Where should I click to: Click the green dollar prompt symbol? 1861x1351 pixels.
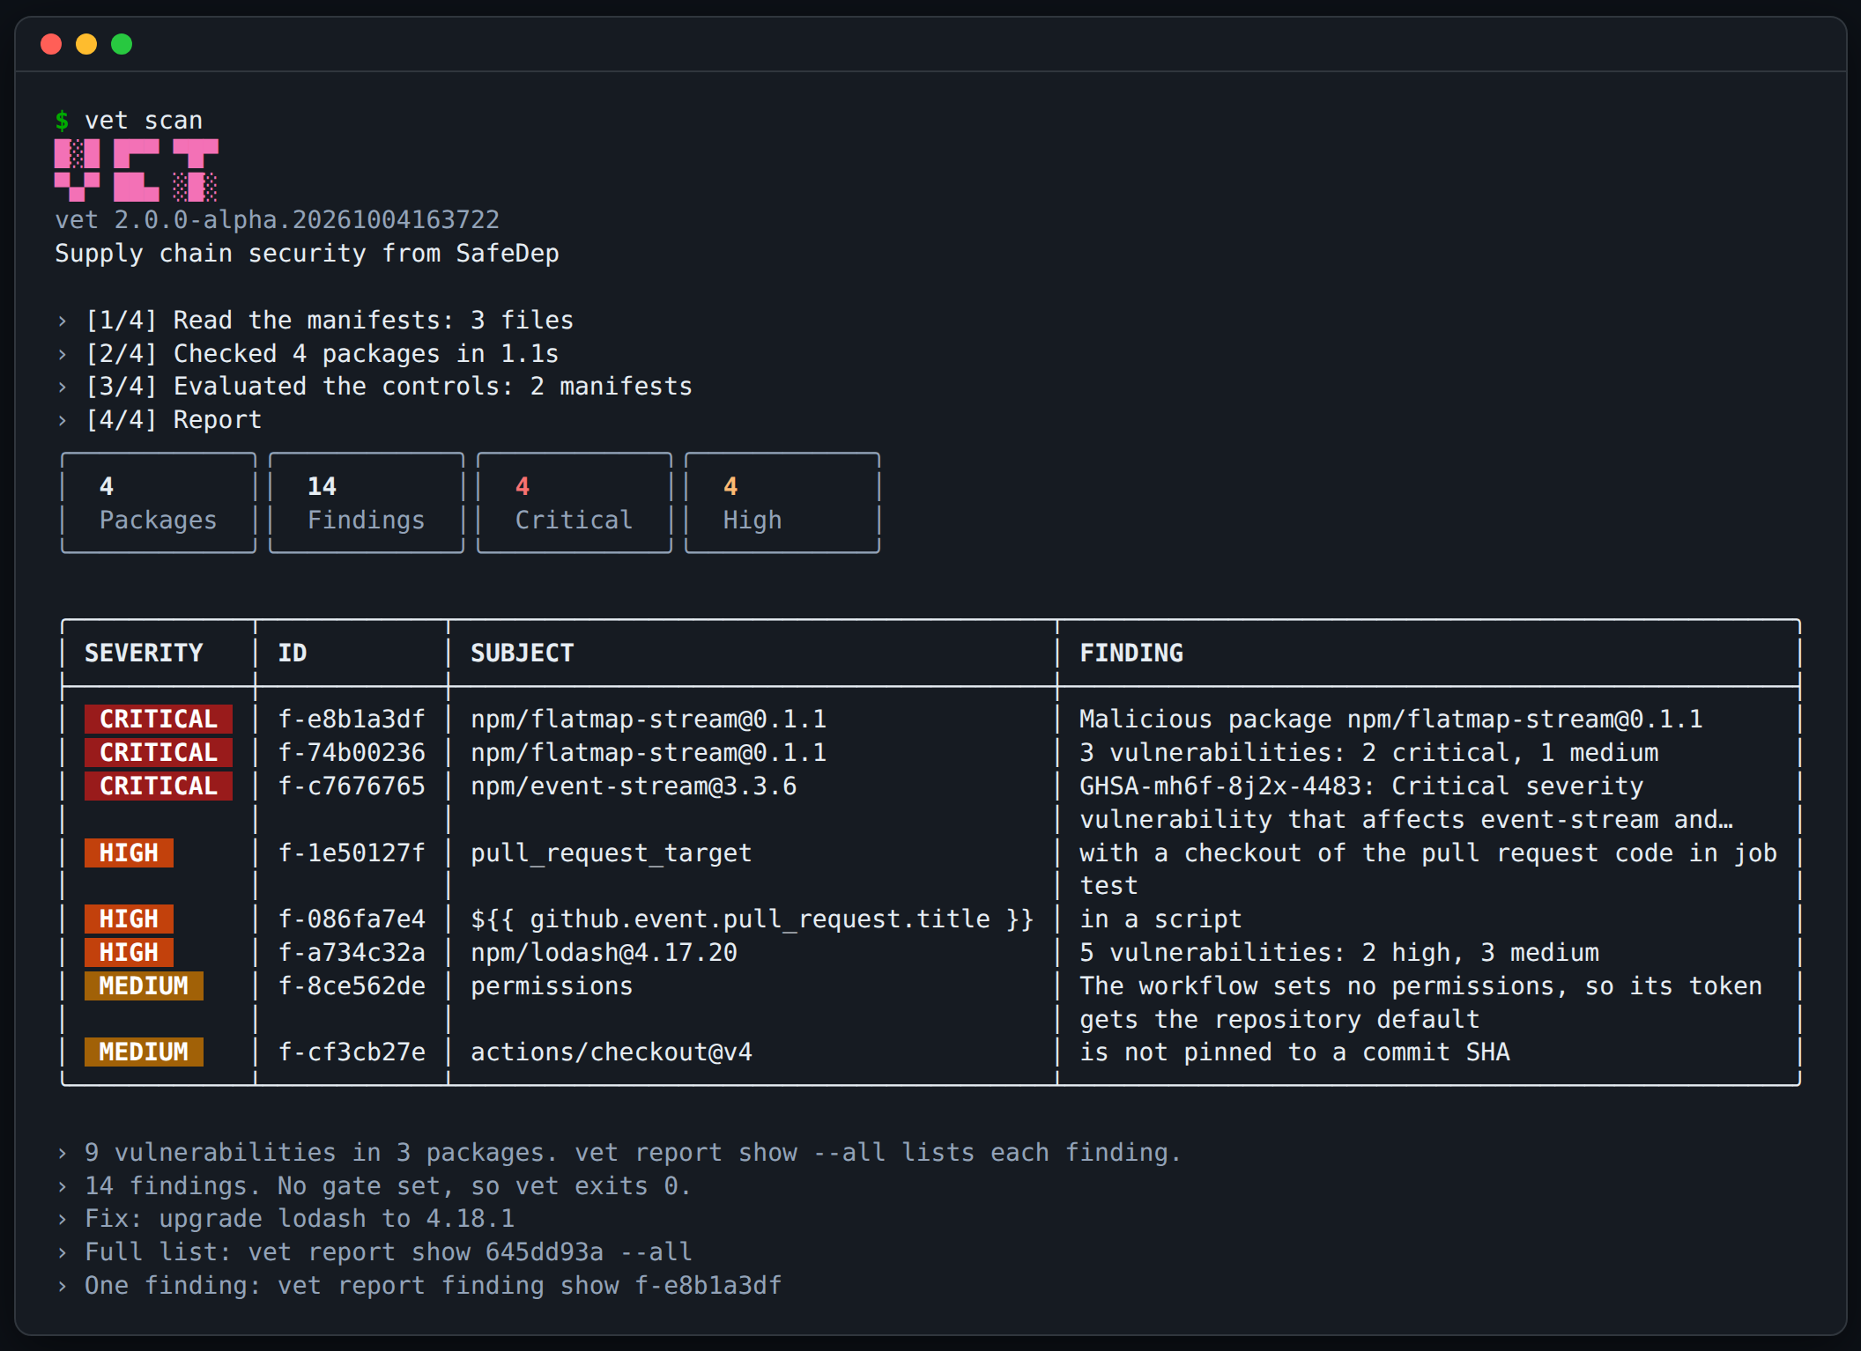click(x=62, y=121)
